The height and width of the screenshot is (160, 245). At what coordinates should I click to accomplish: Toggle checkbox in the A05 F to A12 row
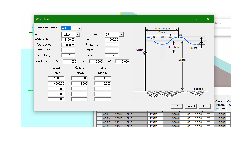click(208, 123)
